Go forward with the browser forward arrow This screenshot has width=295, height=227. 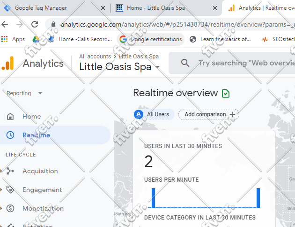20,24
